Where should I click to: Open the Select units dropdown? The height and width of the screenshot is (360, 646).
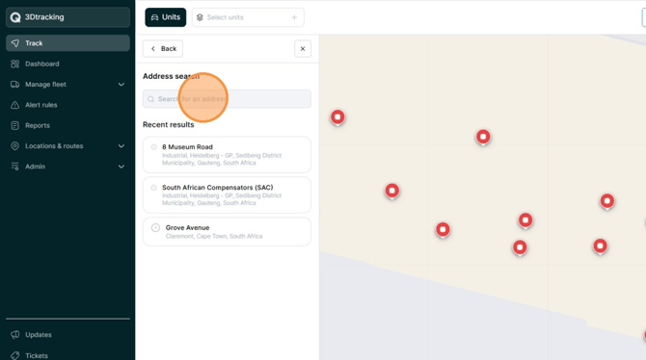[248, 17]
